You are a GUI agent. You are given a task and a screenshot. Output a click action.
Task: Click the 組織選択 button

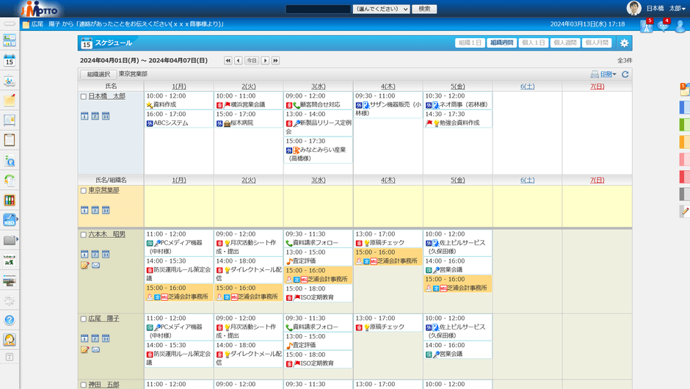click(x=98, y=74)
